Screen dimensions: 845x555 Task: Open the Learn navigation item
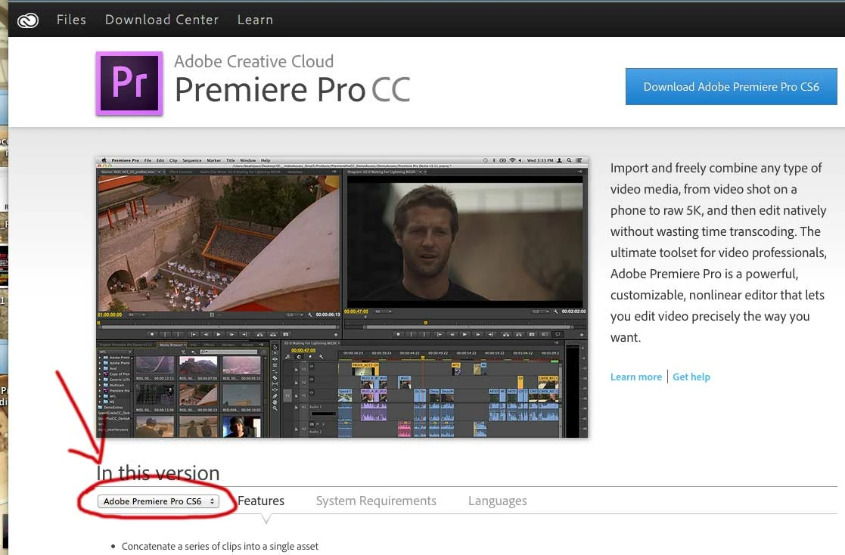pos(255,20)
